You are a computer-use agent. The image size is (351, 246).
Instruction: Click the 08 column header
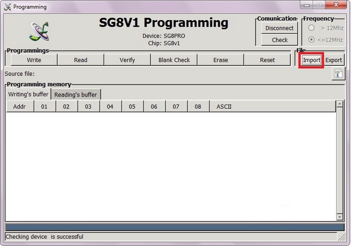click(198, 107)
